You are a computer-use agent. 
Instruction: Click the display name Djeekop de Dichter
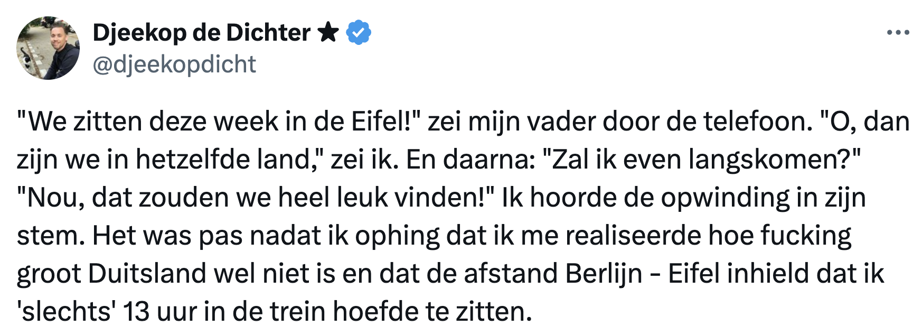pos(201,33)
